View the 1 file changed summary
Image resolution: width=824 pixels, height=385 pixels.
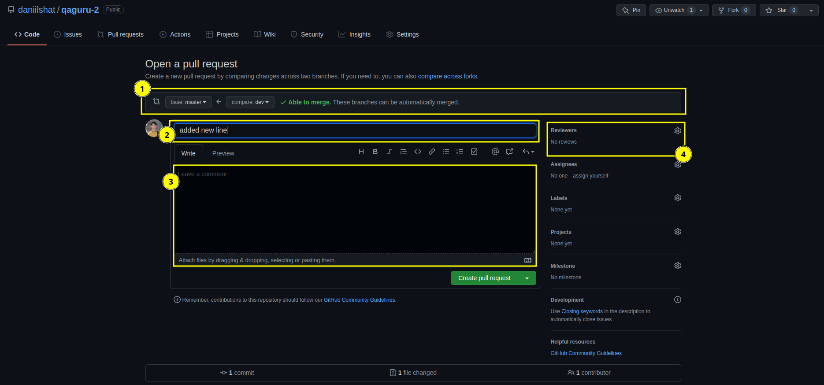click(413, 373)
